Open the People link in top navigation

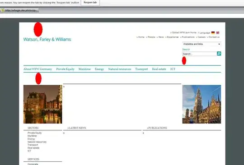point(151,37)
